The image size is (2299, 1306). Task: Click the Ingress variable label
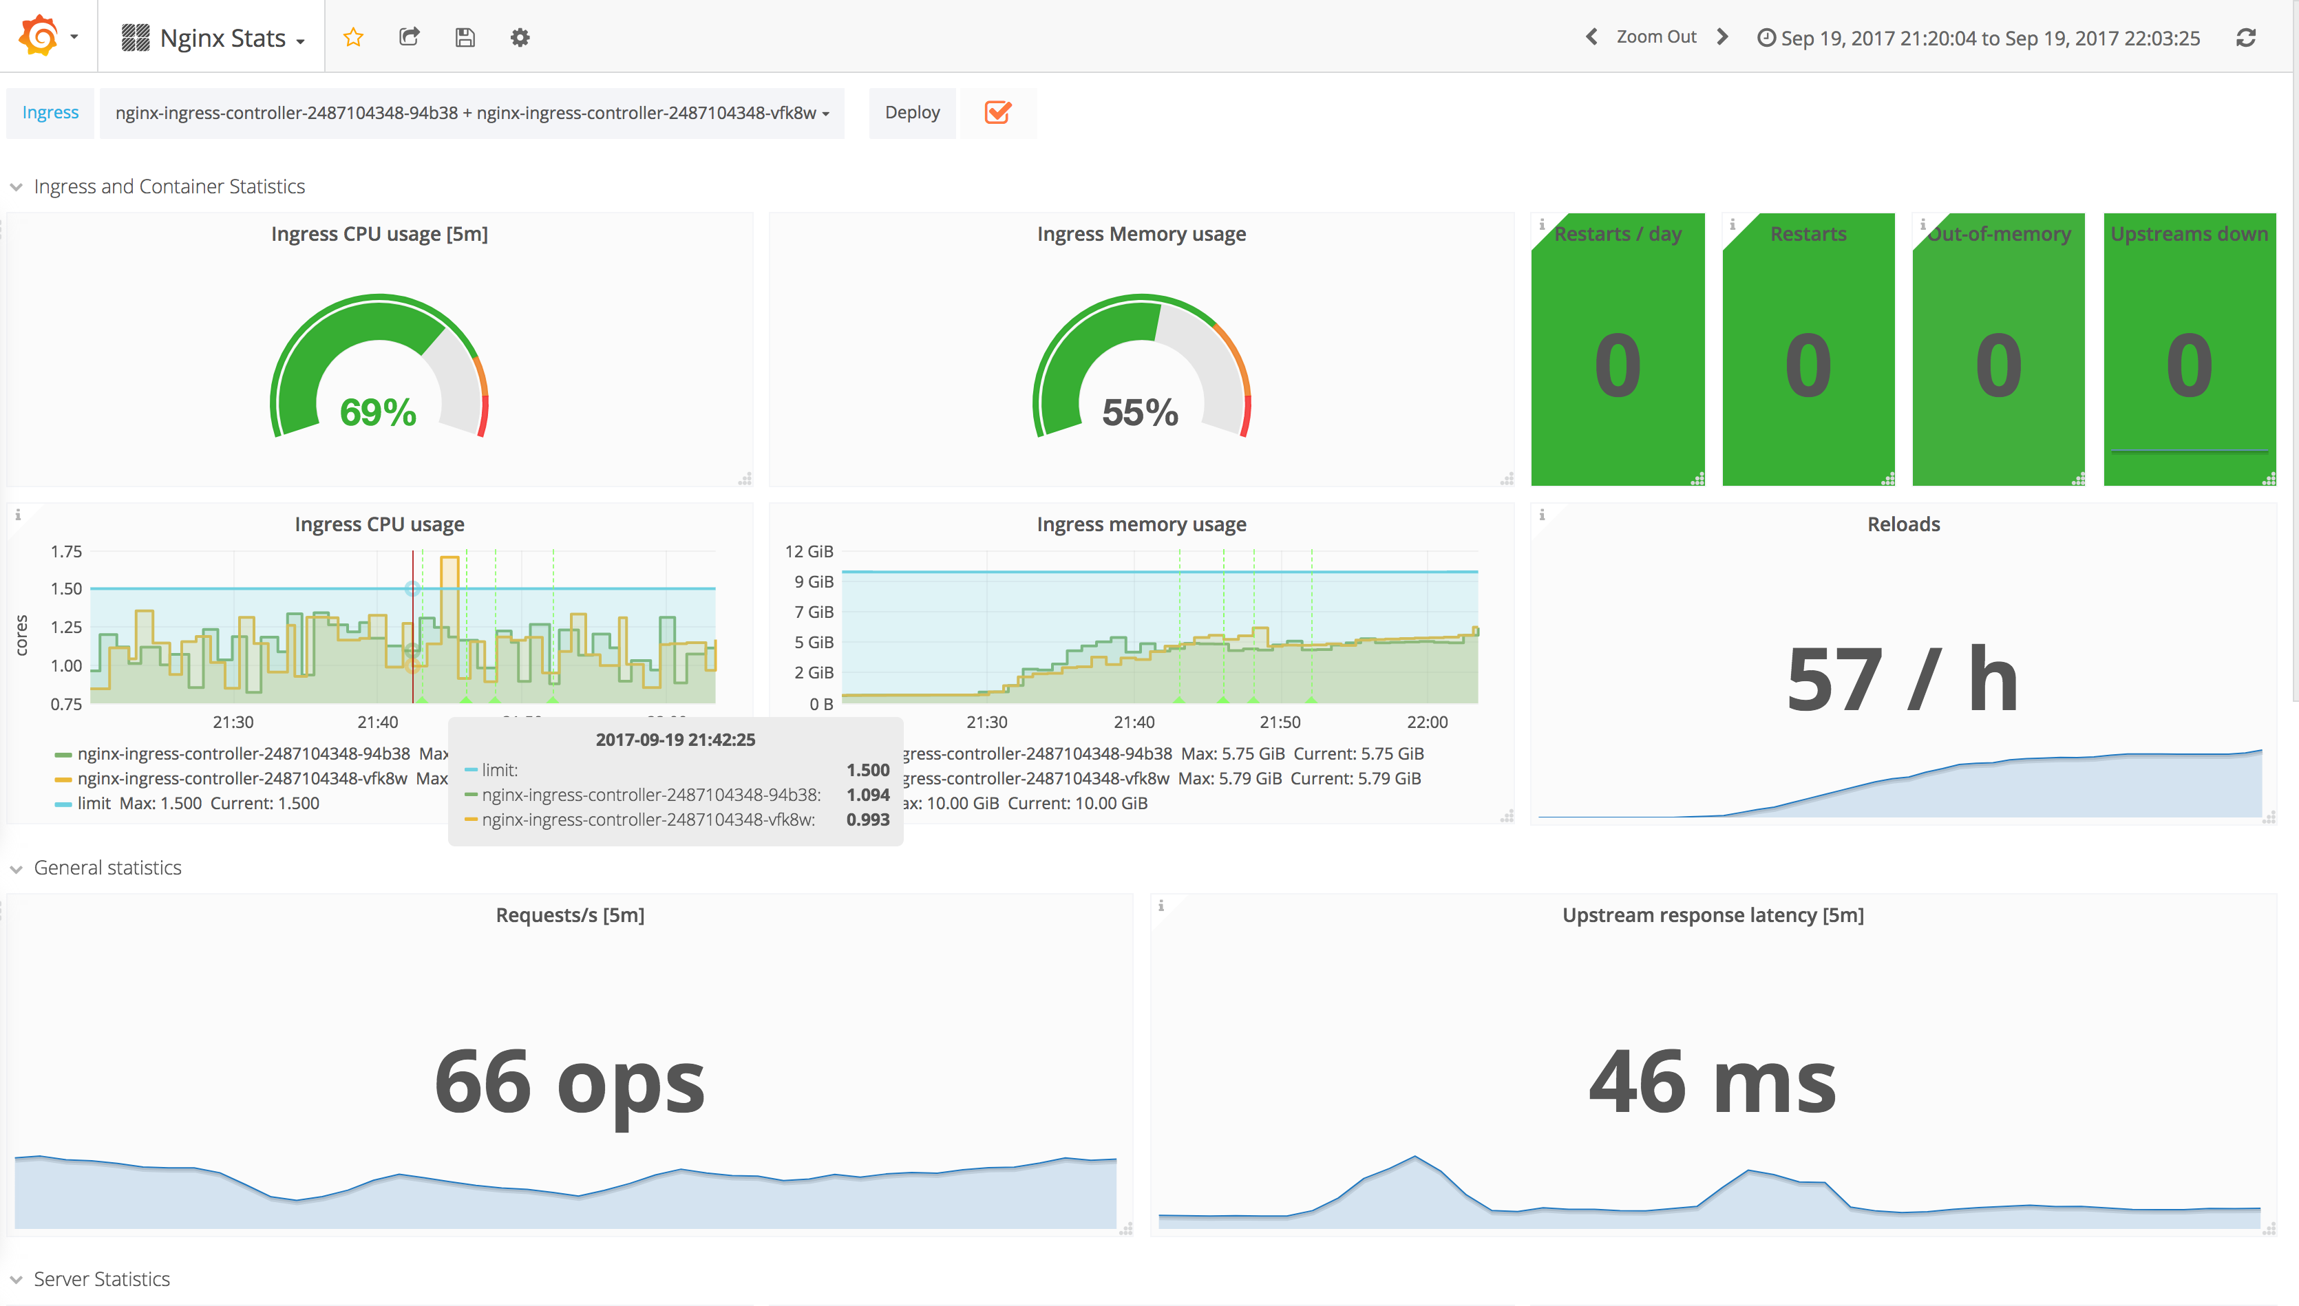pyautogui.click(x=50, y=113)
